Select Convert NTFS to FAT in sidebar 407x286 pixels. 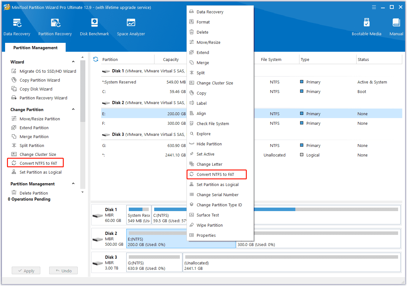(36, 163)
